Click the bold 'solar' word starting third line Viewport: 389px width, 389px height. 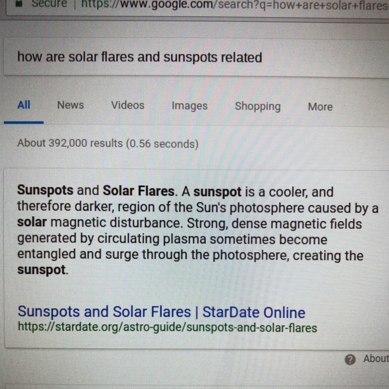(32, 223)
